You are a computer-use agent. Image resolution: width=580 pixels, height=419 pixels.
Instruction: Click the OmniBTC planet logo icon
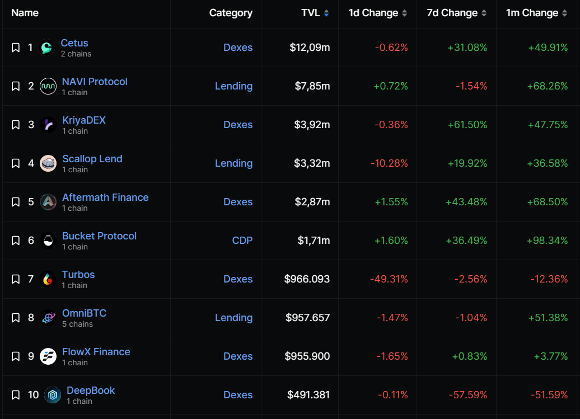pos(48,318)
